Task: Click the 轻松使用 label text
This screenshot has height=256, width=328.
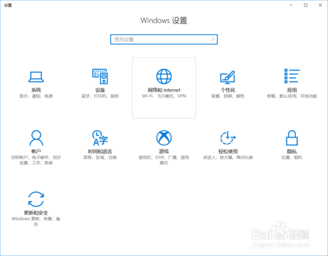Action: coord(228,151)
